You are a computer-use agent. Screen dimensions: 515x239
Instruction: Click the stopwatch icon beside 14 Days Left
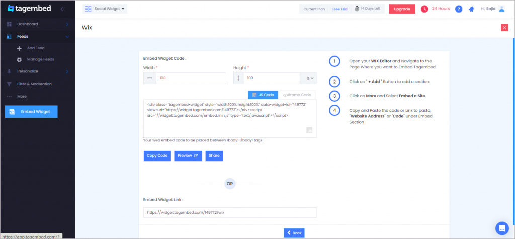point(357,9)
